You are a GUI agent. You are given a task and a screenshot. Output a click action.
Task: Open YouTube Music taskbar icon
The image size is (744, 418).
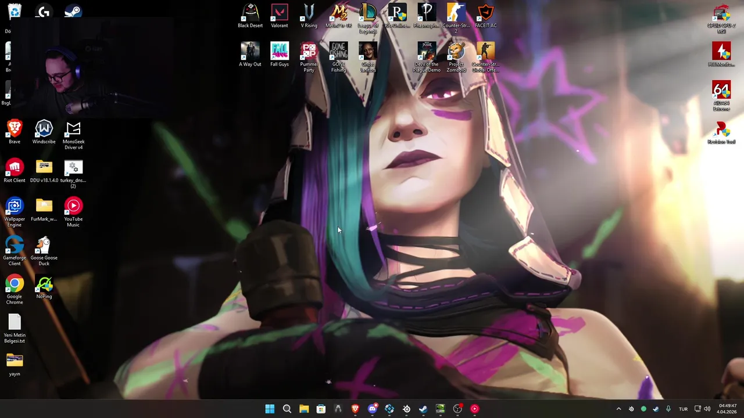coord(475,409)
